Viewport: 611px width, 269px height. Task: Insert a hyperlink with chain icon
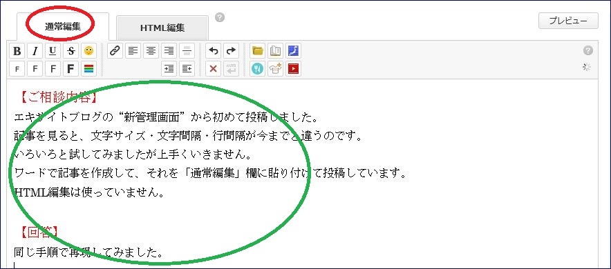pos(115,51)
